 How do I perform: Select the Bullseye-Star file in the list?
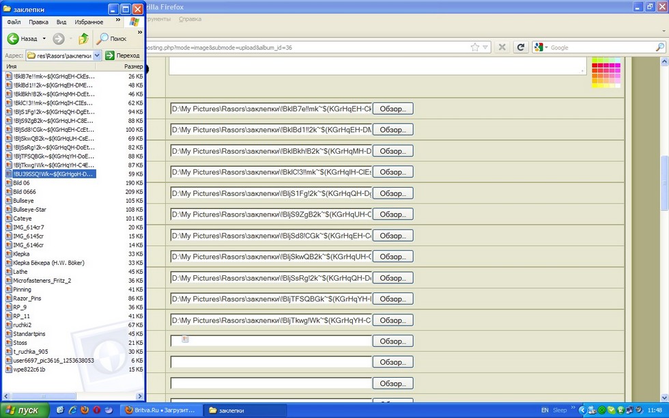[29, 210]
